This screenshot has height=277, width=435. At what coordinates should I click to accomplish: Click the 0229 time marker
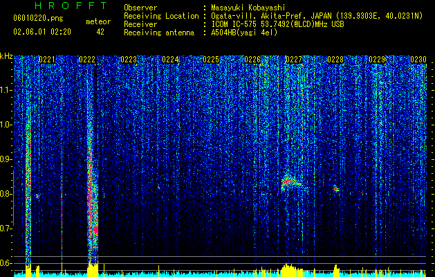pyautogui.click(x=377, y=60)
